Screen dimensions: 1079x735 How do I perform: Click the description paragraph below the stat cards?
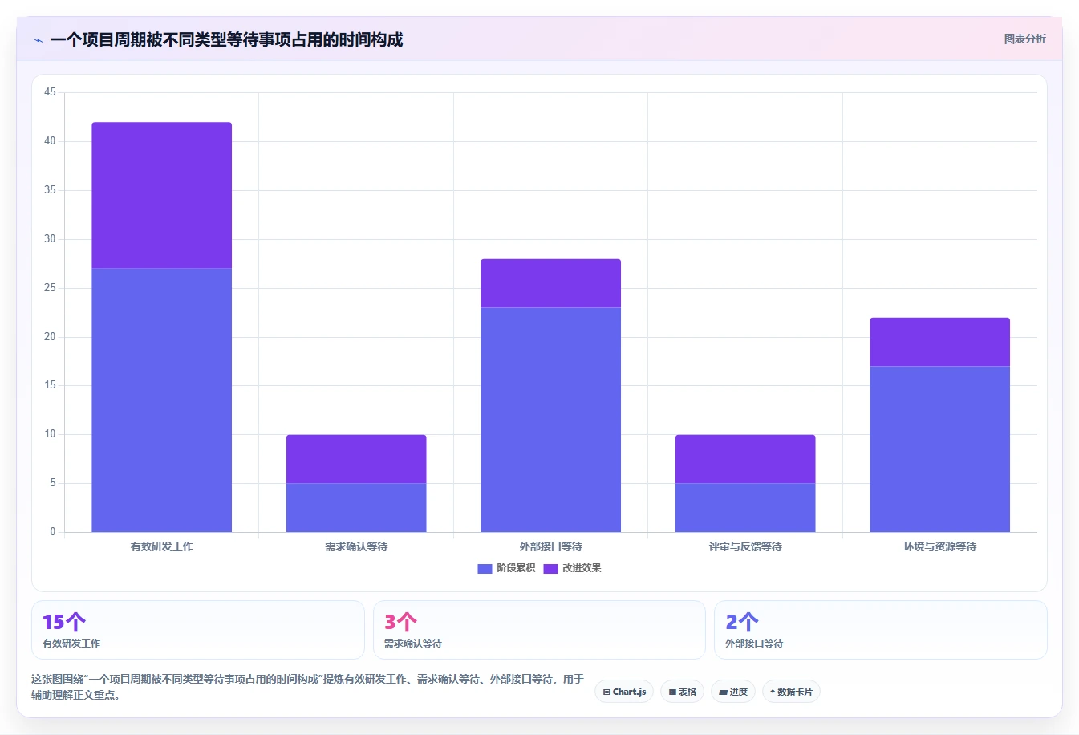click(307, 687)
